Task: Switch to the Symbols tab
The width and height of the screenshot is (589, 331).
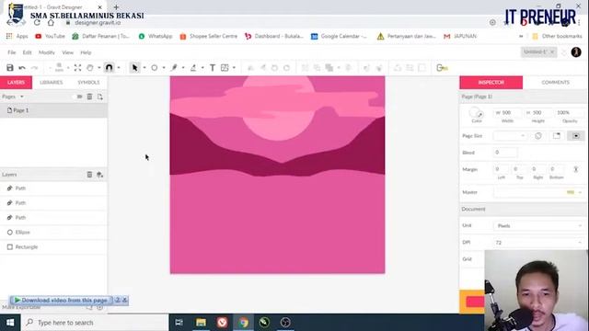Action: point(88,83)
